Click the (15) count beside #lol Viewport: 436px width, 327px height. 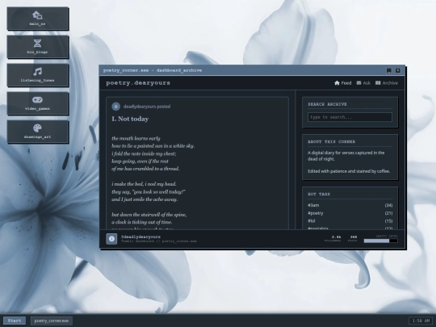click(388, 220)
